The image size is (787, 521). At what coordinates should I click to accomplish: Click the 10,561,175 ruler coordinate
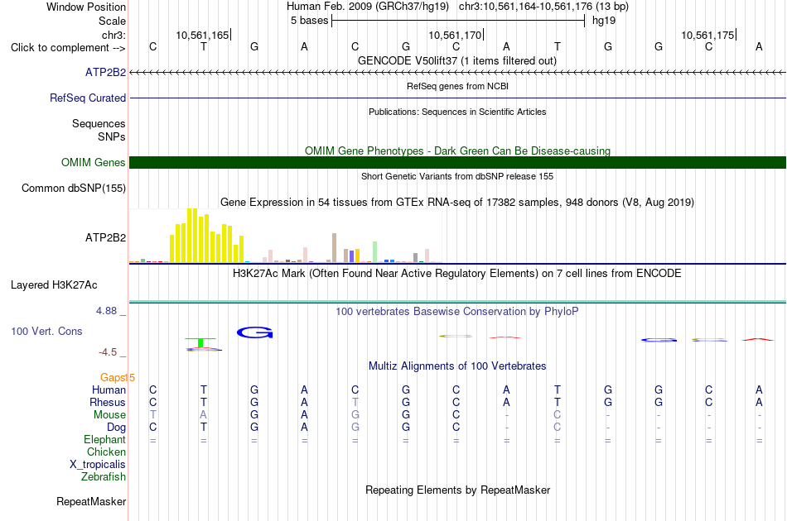[707, 35]
